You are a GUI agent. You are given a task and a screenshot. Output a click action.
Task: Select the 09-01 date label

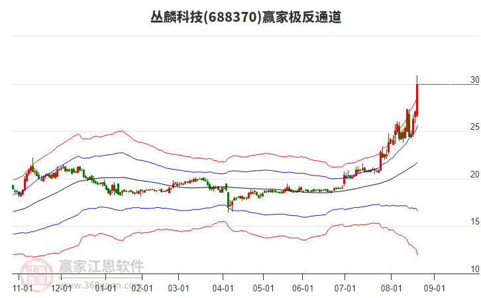pos(435,289)
